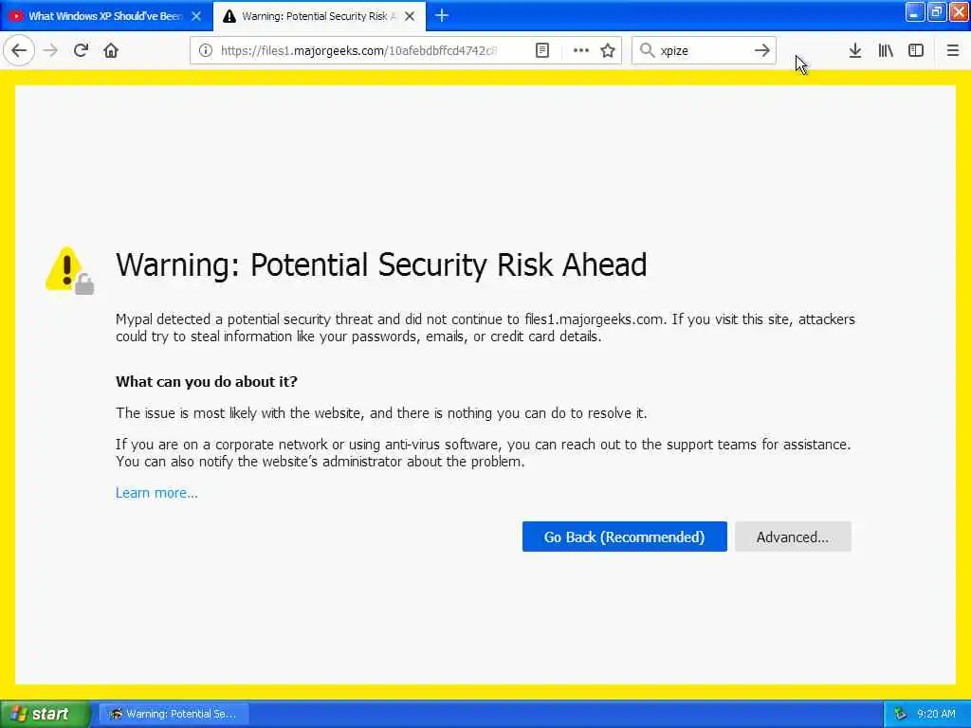Toggle reader view in address bar

coord(542,51)
